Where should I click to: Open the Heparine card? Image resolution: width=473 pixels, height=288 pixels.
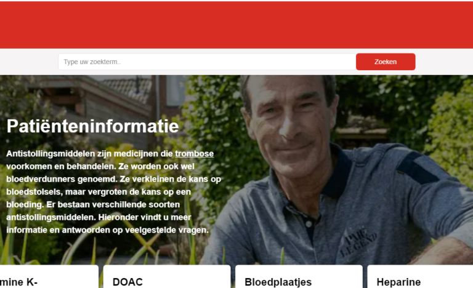tap(420, 276)
